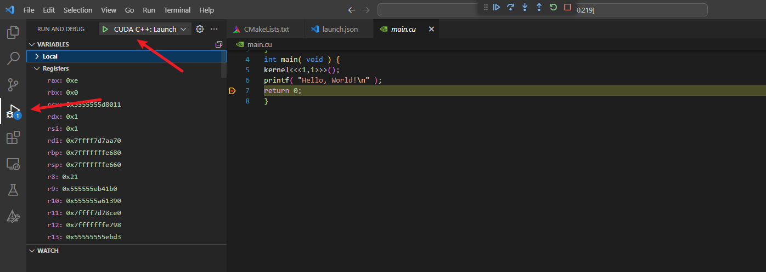The height and width of the screenshot is (272, 766).
Task: Close the main.cu editor tab
Action: tap(431, 29)
